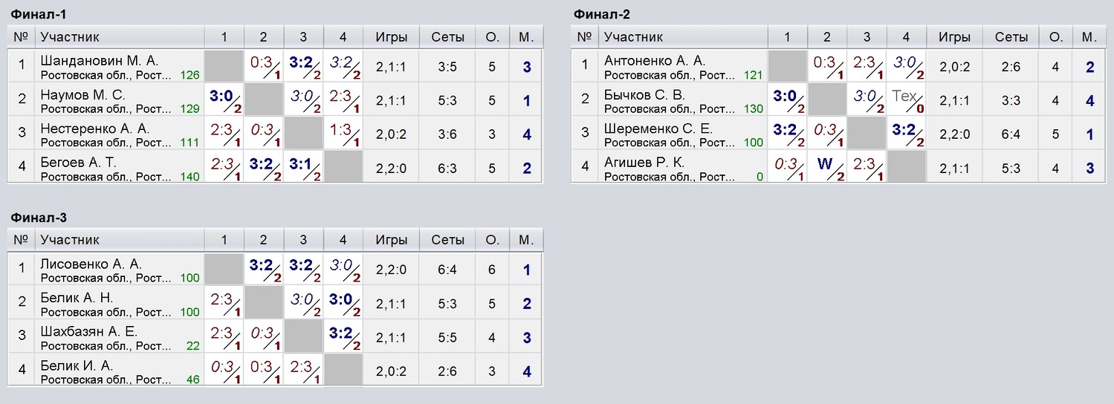The width and height of the screenshot is (1114, 404).
Task: Click Финал-2 Игры column header
Action: pyautogui.click(x=954, y=37)
